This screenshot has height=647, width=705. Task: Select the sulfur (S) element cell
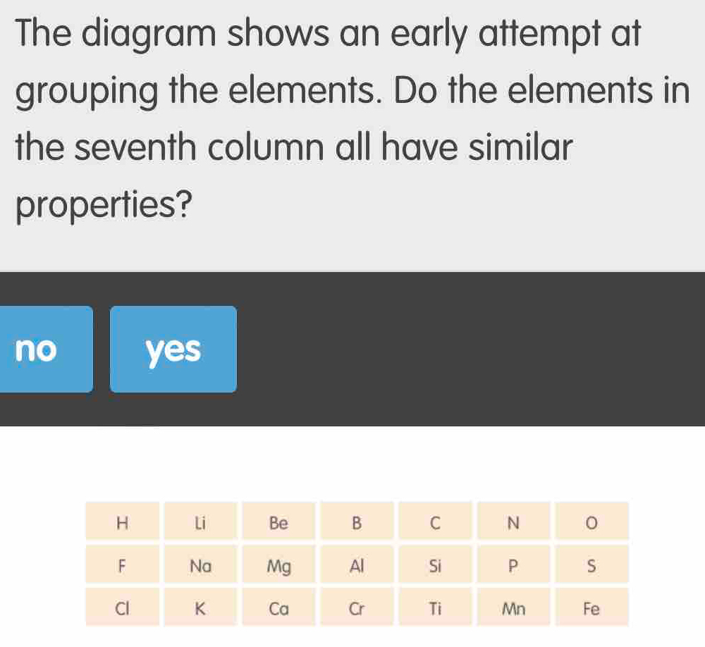click(591, 566)
